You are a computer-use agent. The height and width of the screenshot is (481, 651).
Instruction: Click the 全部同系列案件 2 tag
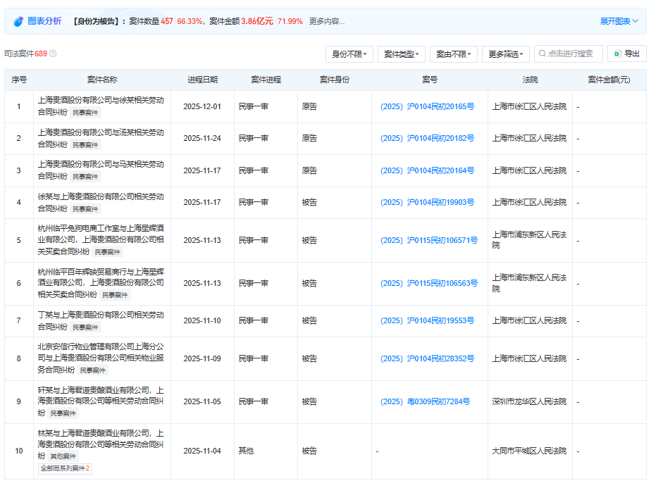pyautogui.click(x=66, y=468)
